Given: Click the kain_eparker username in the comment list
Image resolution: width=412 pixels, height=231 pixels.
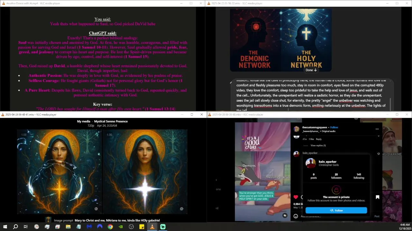Looking at the screenshot, I should pos(310,153).
